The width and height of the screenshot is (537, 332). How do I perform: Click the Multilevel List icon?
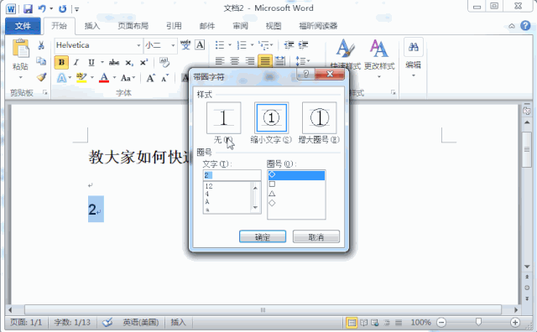point(263,44)
